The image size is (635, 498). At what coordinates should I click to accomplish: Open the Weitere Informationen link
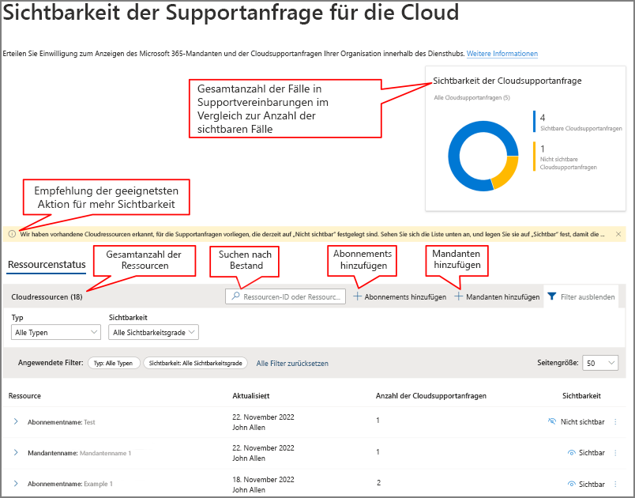501,54
